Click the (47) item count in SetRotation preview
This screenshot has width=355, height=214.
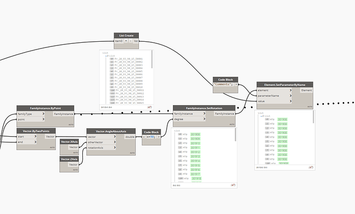pyautogui.click(x=233, y=185)
